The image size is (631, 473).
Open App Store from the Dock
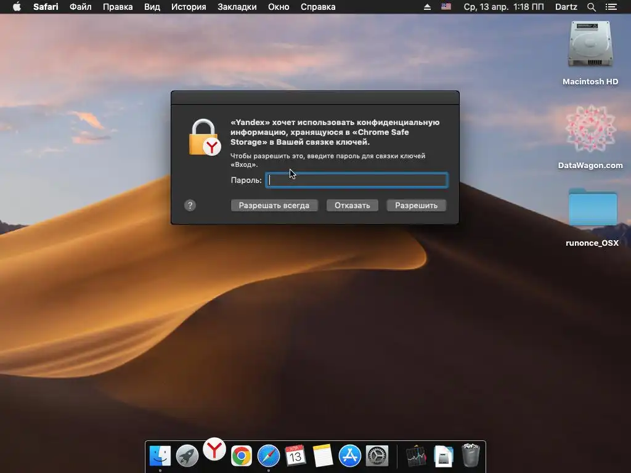(x=350, y=456)
